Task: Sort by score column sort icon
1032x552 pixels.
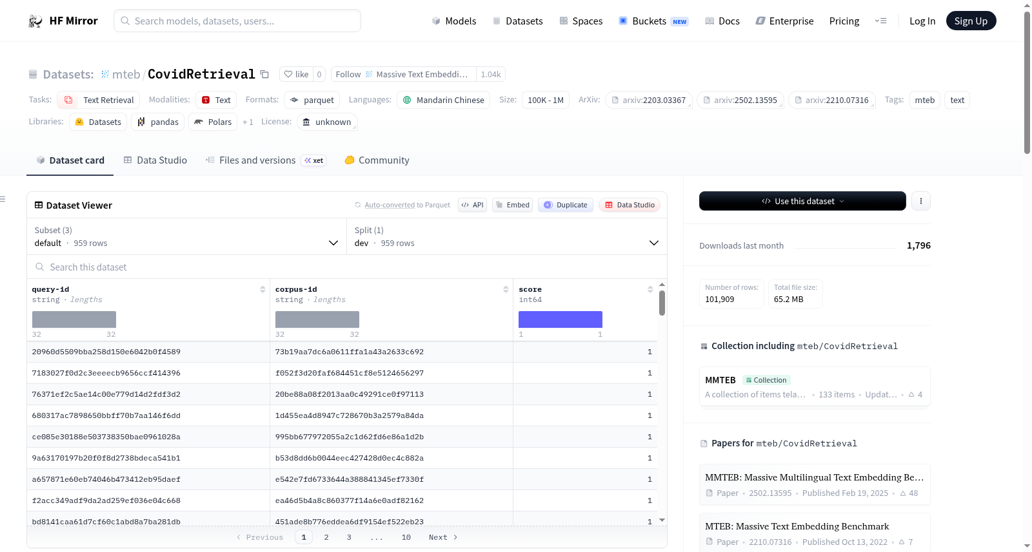Action: click(x=650, y=289)
